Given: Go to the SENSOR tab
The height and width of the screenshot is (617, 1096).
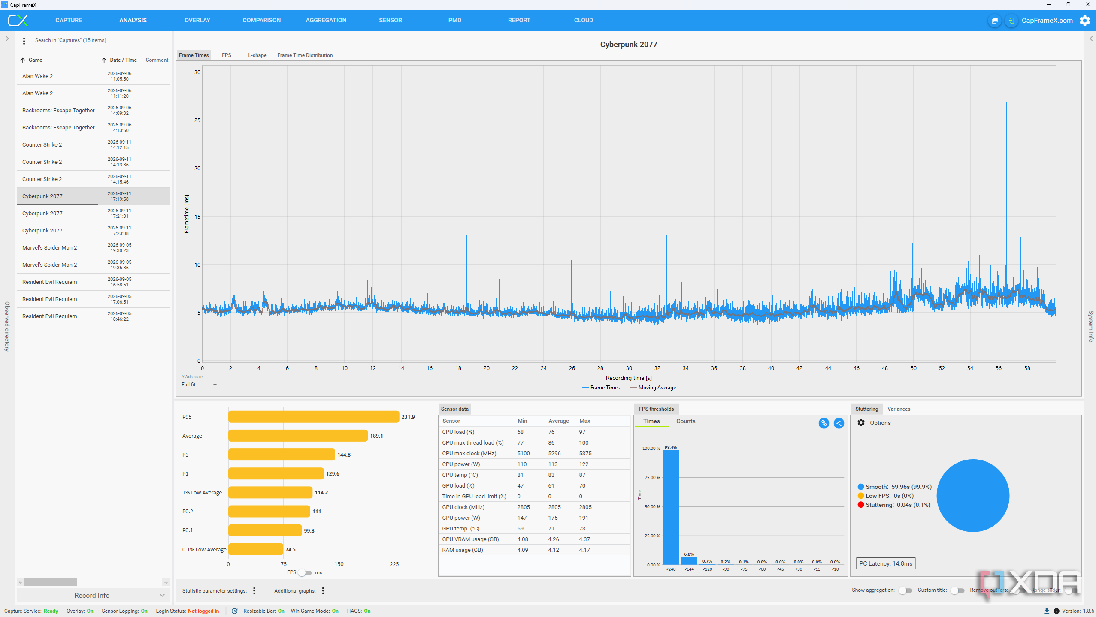Looking at the screenshot, I should tap(391, 20).
